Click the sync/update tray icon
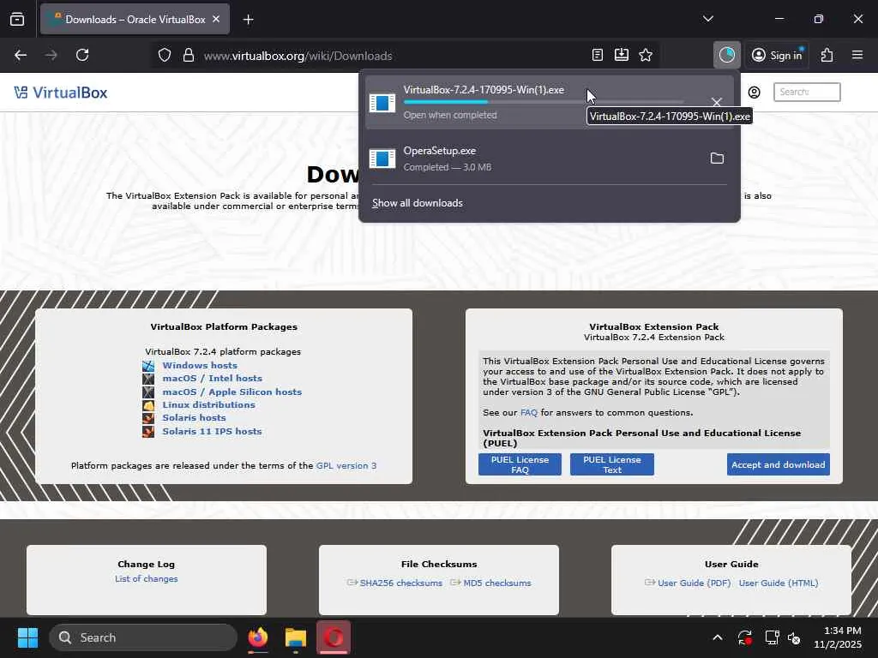This screenshot has height=658, width=878. point(745,637)
